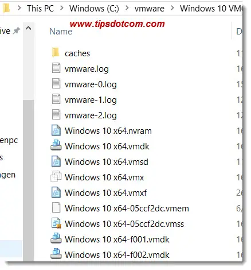The height and width of the screenshot is (270, 251).
Task: Open the caches folder icon
Action: point(56,53)
